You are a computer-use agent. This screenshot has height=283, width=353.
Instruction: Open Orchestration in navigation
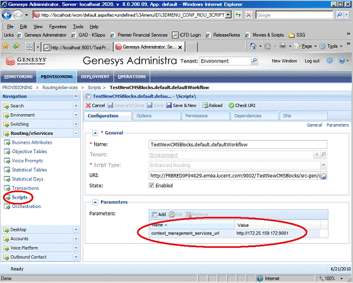(x=27, y=206)
